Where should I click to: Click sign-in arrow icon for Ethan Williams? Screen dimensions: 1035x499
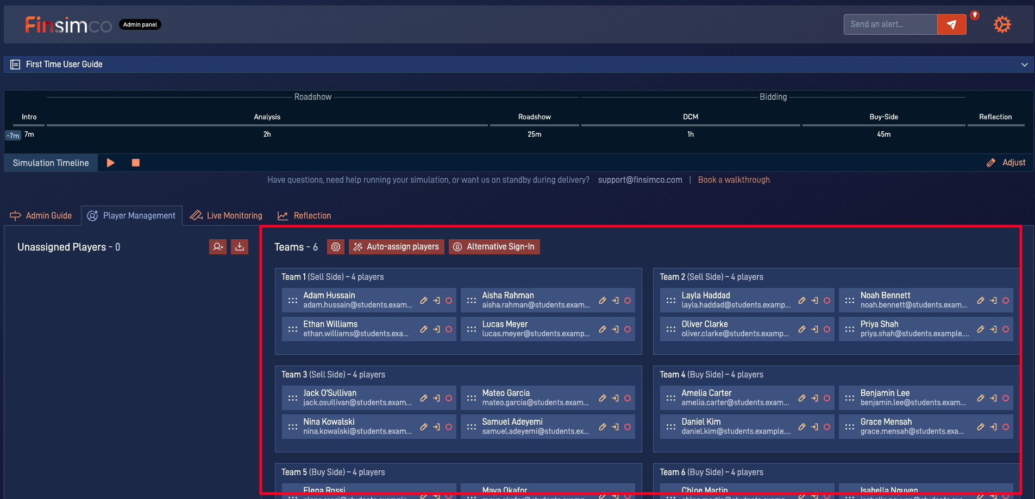pos(437,329)
